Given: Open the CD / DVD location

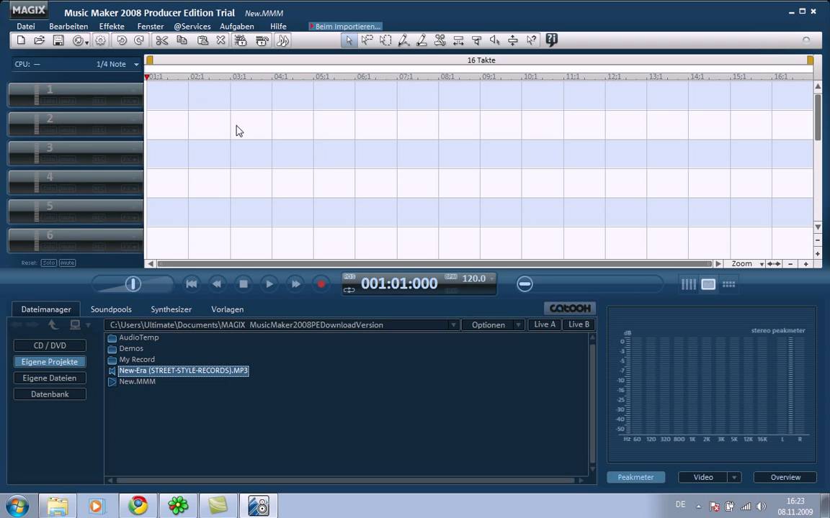Looking at the screenshot, I should 50,345.
